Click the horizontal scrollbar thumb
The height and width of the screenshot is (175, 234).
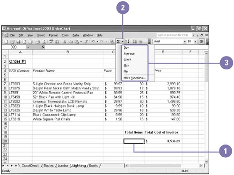click(x=155, y=166)
